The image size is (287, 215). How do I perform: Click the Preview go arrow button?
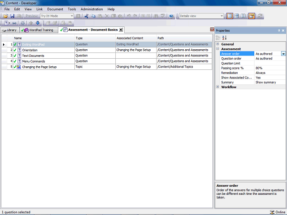pos(78,16)
